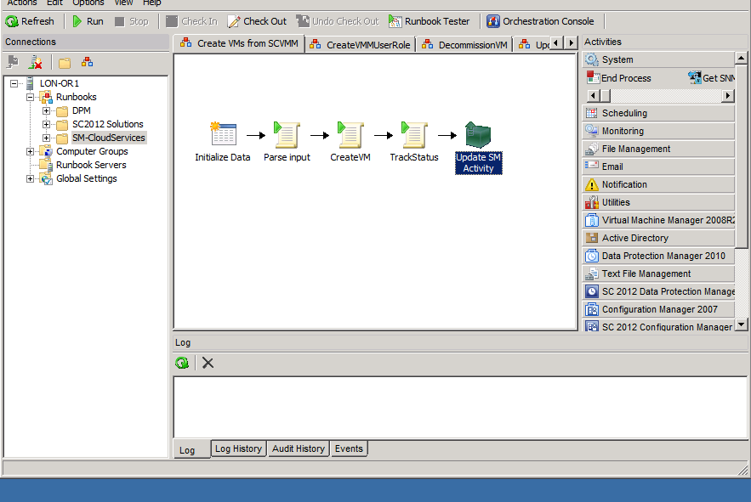Click the new folder icon in Connections
The image size is (751, 502).
(64, 63)
